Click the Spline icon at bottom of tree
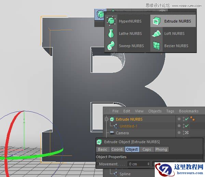This screenshot has width=205, height=177. pyautogui.click(x=115, y=174)
